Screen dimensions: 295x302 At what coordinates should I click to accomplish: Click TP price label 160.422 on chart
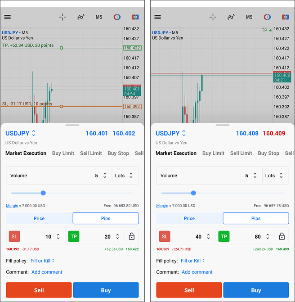[x=132, y=48]
